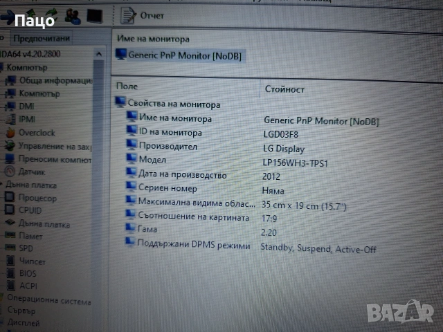The height and width of the screenshot is (332, 443).
Task: Click the LG Display value
Action: tap(284, 149)
